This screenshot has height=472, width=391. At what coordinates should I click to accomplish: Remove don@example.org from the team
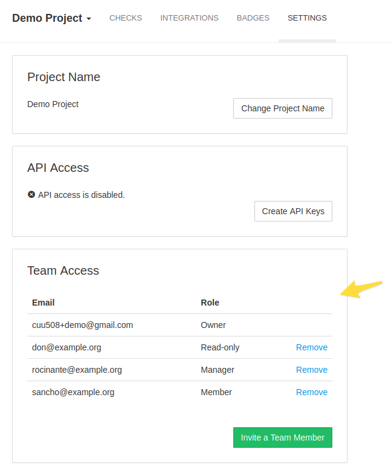[311, 347]
